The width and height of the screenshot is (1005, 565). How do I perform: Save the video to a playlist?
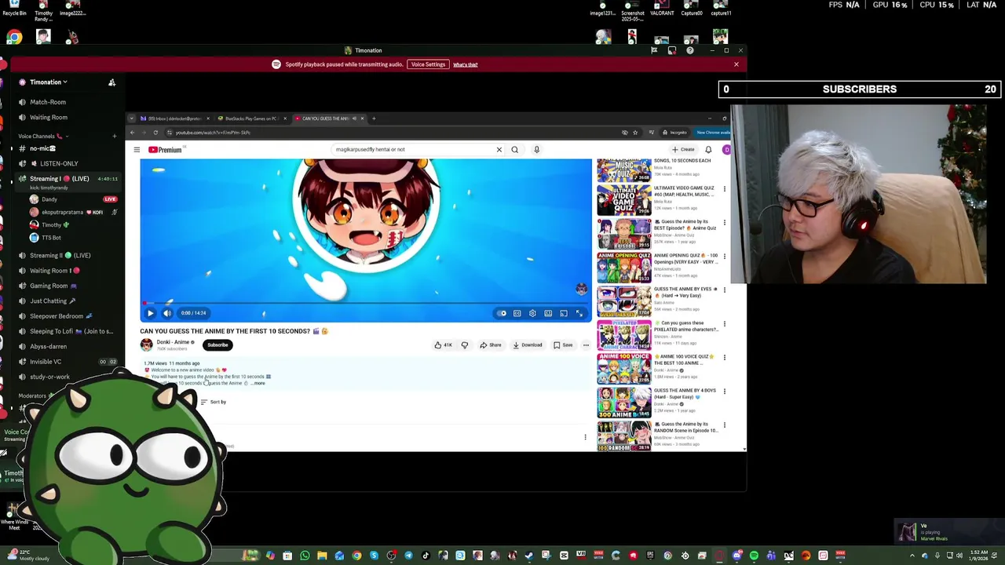[563, 344]
